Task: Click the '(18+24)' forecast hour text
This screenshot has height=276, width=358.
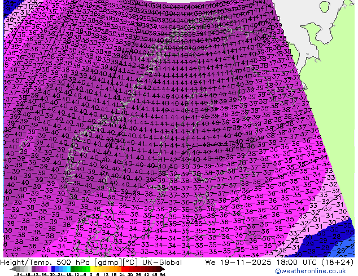Action: tap(337, 262)
